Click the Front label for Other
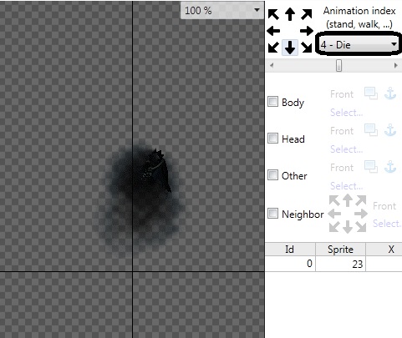The width and height of the screenshot is (402, 338). point(342,168)
